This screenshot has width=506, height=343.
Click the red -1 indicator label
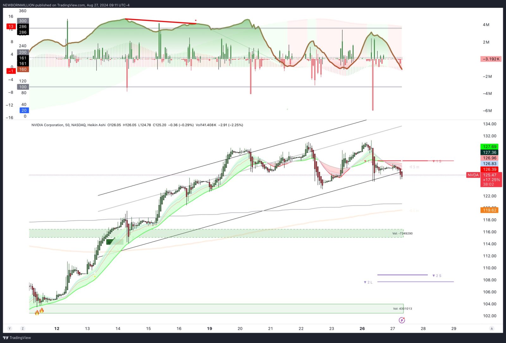point(11,71)
